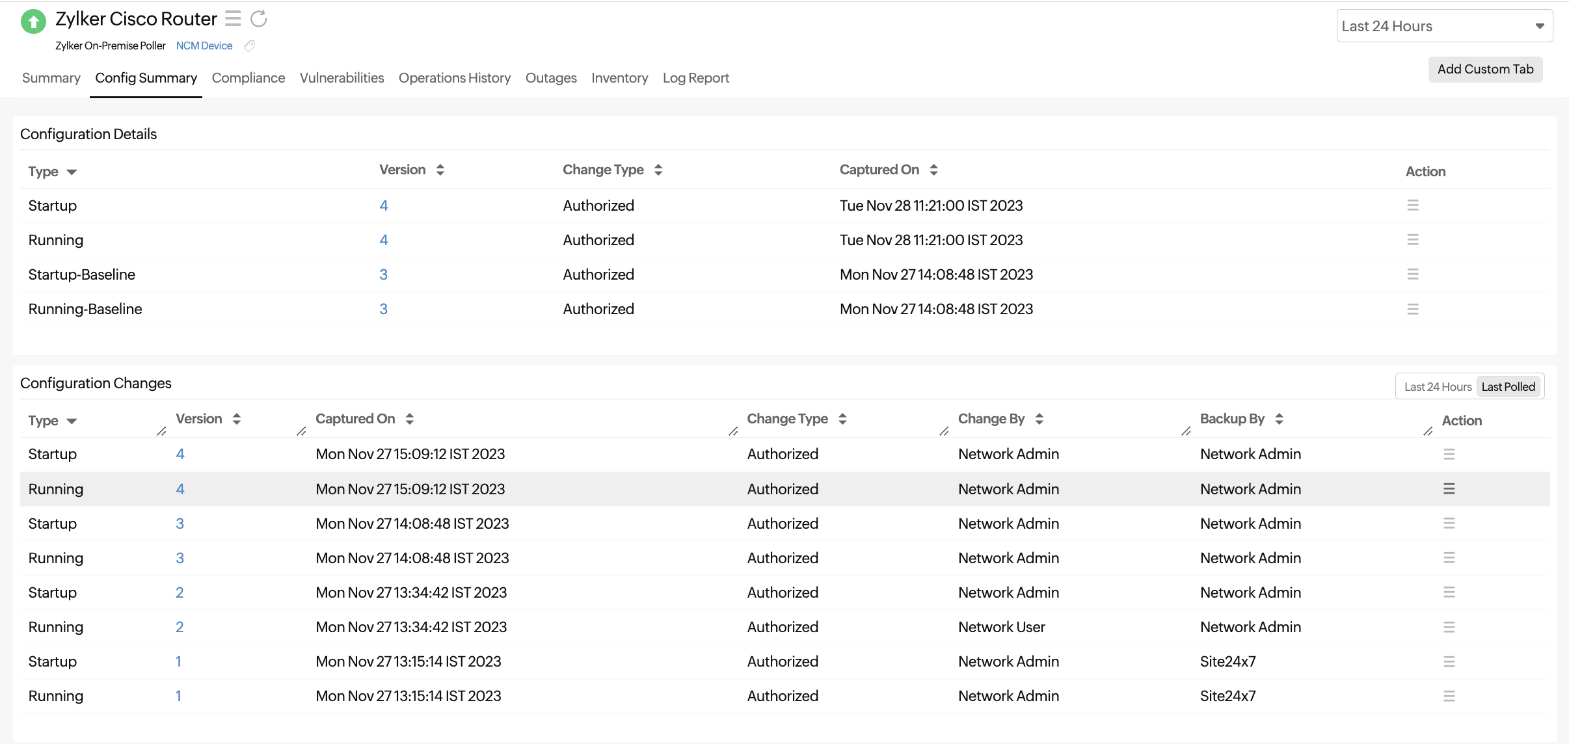Sort Configuration Details by Version
The height and width of the screenshot is (744, 1569).
(x=440, y=170)
